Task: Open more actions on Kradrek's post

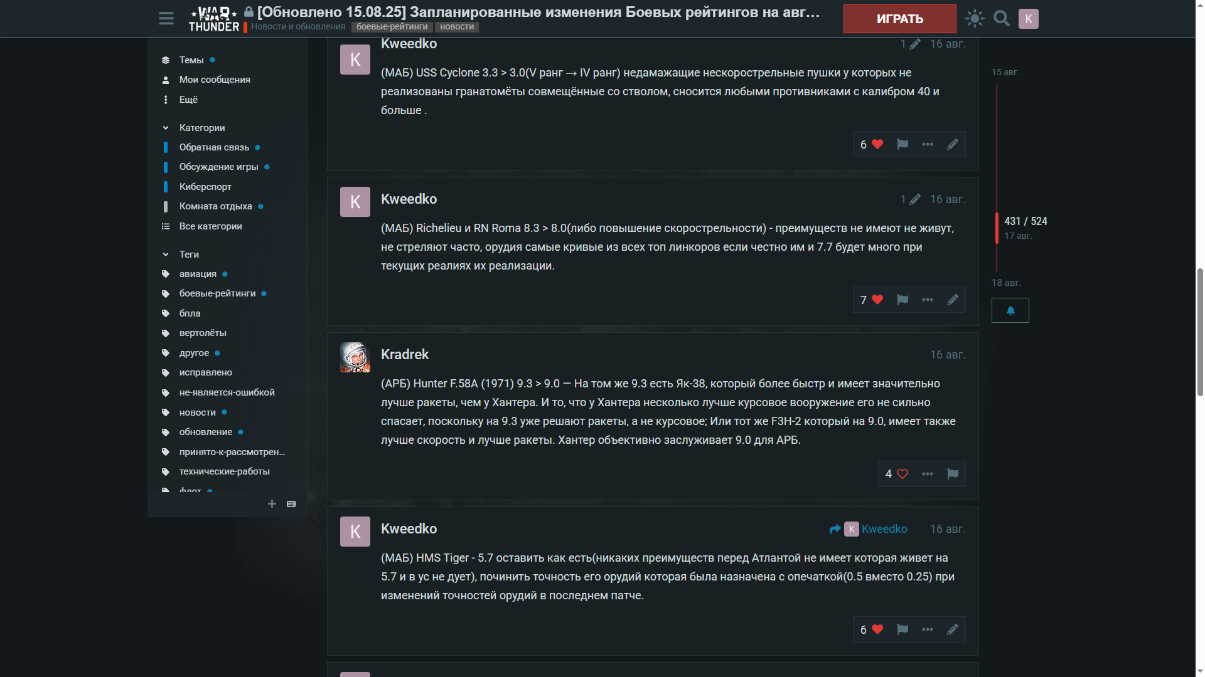Action: click(x=928, y=474)
